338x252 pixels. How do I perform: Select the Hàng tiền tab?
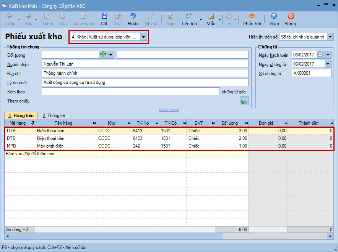click(x=21, y=116)
